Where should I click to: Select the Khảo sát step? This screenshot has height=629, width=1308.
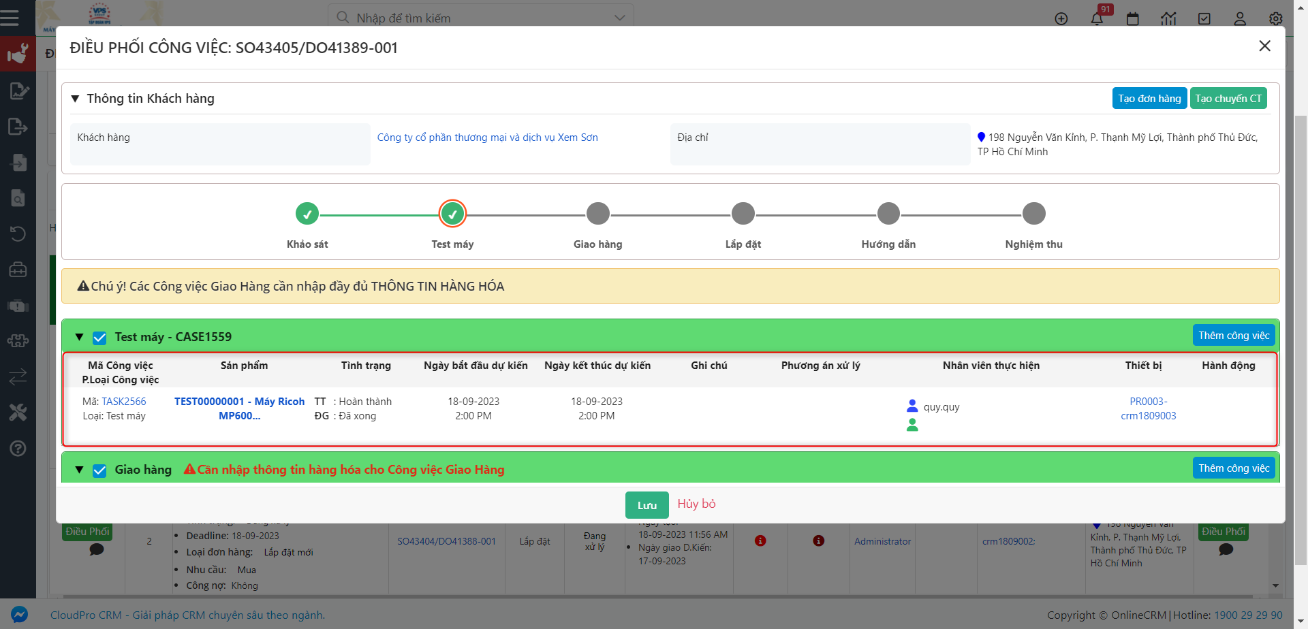point(307,214)
